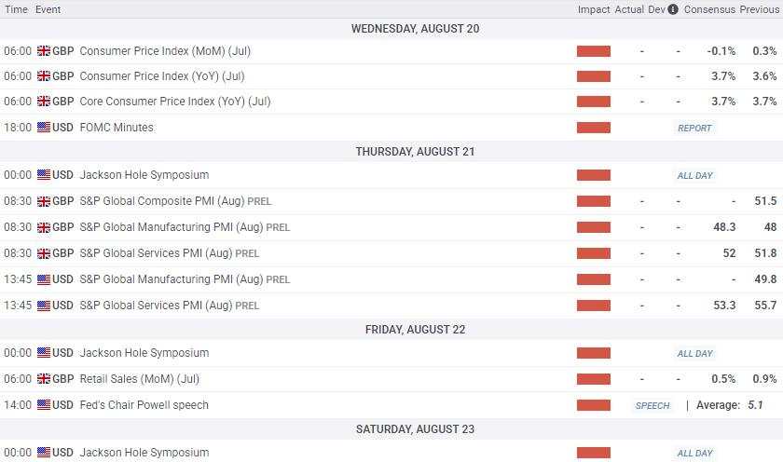Click the Dev info icon in header
This screenshot has height=462, width=783.
tap(673, 9)
